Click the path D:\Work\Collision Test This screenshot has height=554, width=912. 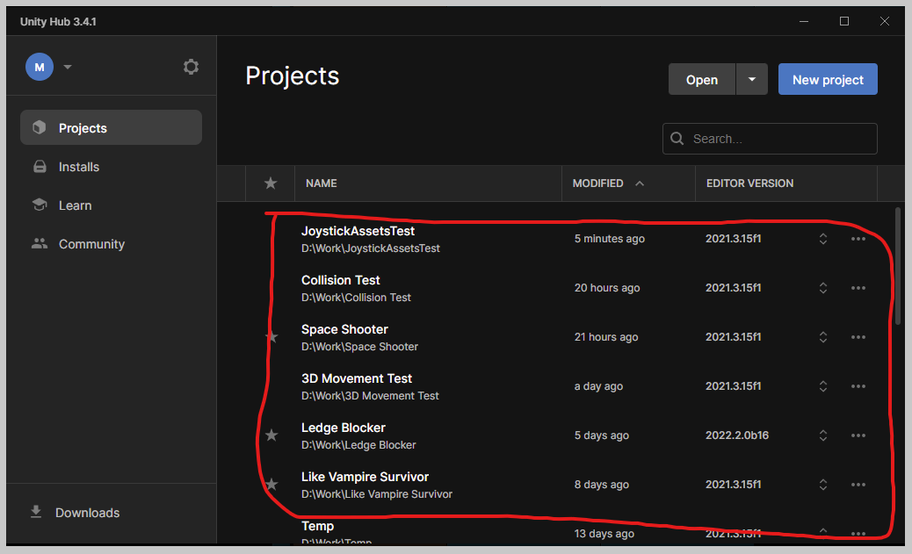click(x=356, y=298)
